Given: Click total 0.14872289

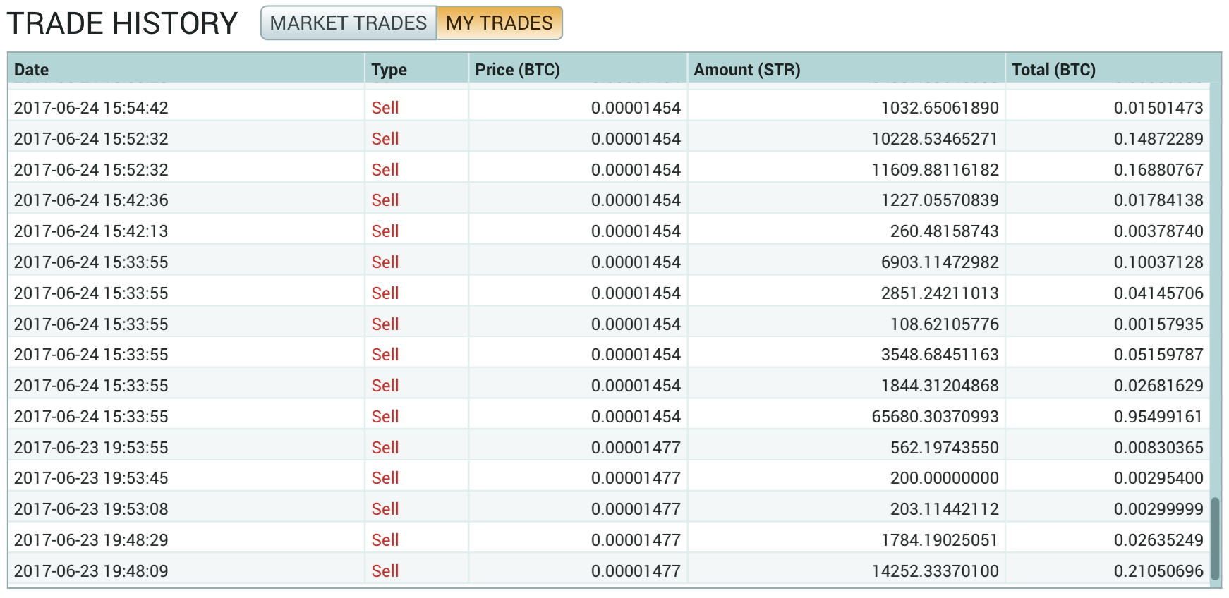Looking at the screenshot, I should (1158, 139).
